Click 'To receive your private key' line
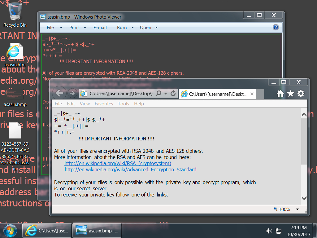This screenshot has height=238, width=317. tap(111, 195)
